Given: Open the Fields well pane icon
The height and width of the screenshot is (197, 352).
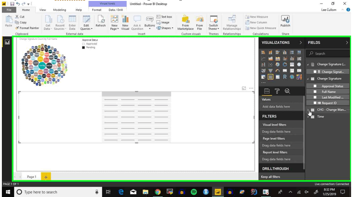Looking at the screenshot, I should click(x=267, y=91).
